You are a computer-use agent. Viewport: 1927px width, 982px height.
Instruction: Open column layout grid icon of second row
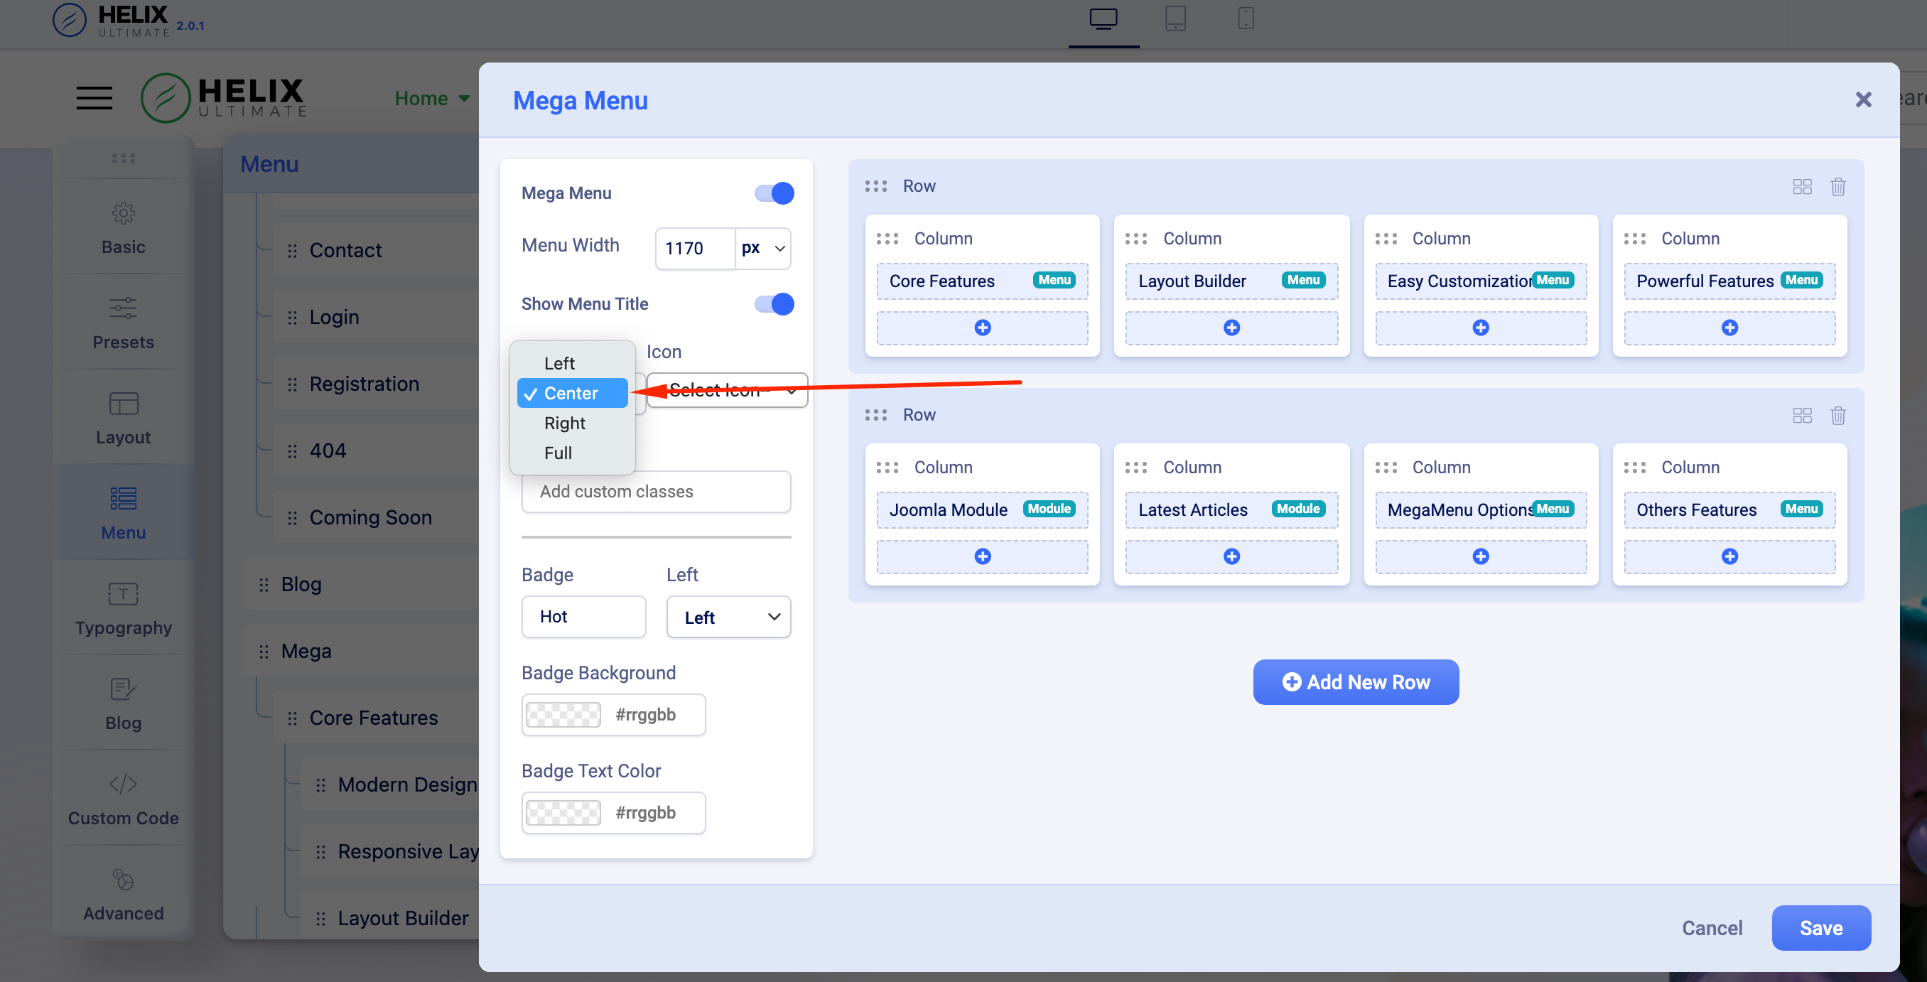[1801, 415]
